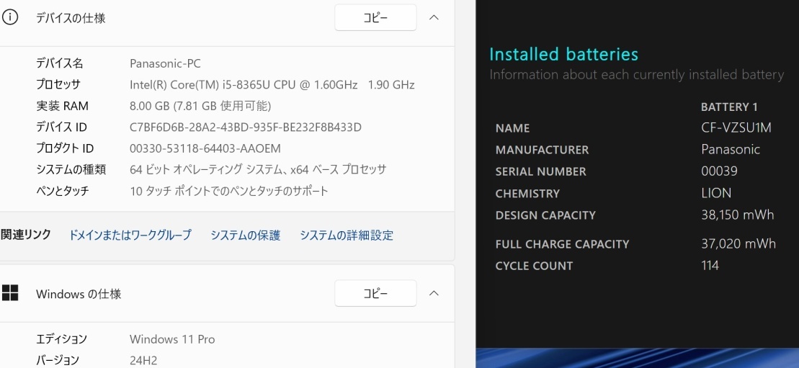
Task: Click the バージョン label
Action: [x=57, y=360]
